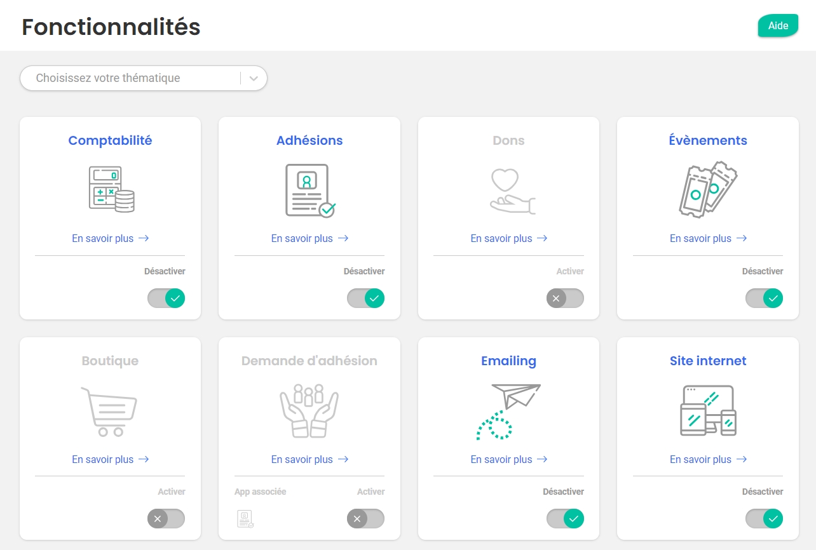Click the Comptabilité calculator icon
This screenshot has height=550, width=816.
click(x=111, y=189)
